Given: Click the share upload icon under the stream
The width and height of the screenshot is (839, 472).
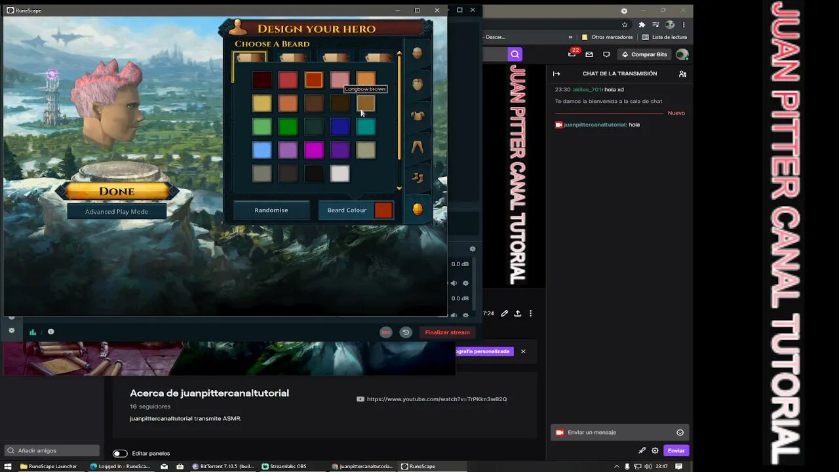Looking at the screenshot, I should (517, 313).
